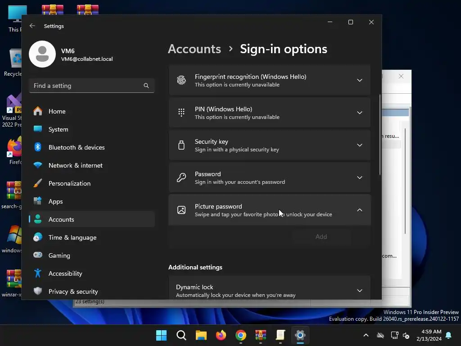Open Time & language settings
This screenshot has height=346, width=461.
click(x=92, y=237)
